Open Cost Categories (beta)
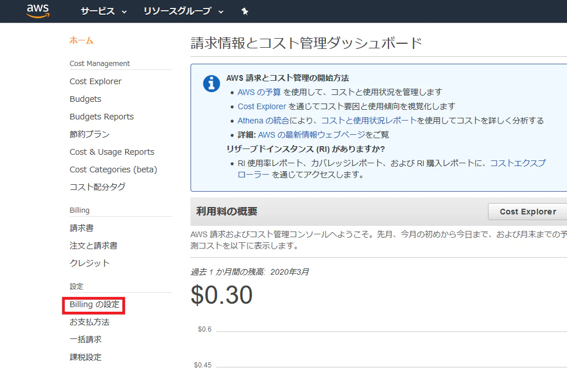Viewport: 567px width, 368px height. [113, 169]
